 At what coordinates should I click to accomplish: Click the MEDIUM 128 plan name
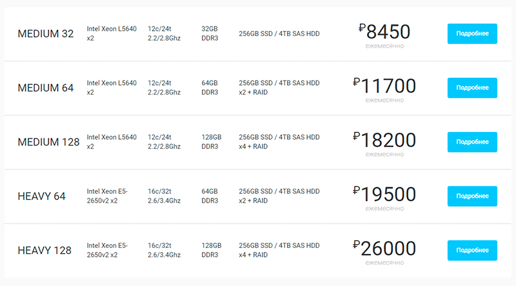[x=49, y=142]
